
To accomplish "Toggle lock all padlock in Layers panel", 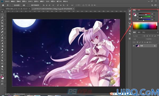I will tap(147, 42).
